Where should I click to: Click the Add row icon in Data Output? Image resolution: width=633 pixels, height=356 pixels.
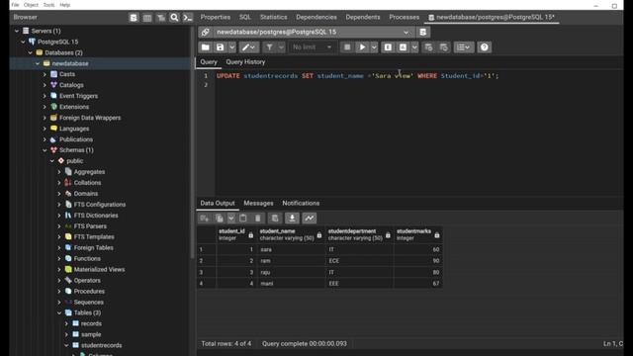[205, 219]
